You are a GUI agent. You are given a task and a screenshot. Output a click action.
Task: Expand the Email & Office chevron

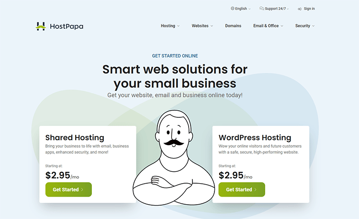pyautogui.click(x=282, y=26)
